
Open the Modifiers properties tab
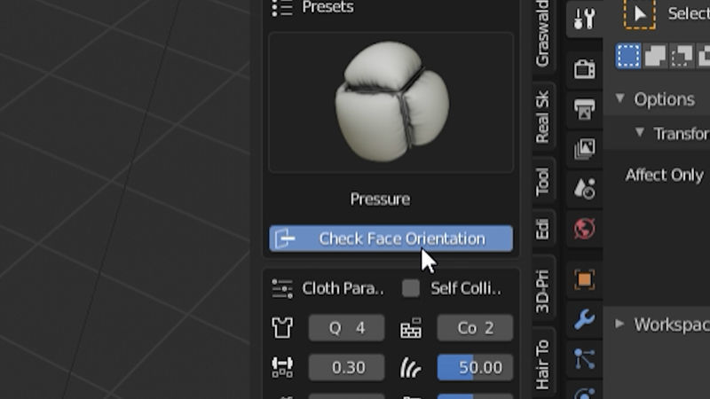584,319
